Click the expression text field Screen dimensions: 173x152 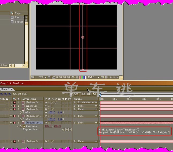point(135,131)
